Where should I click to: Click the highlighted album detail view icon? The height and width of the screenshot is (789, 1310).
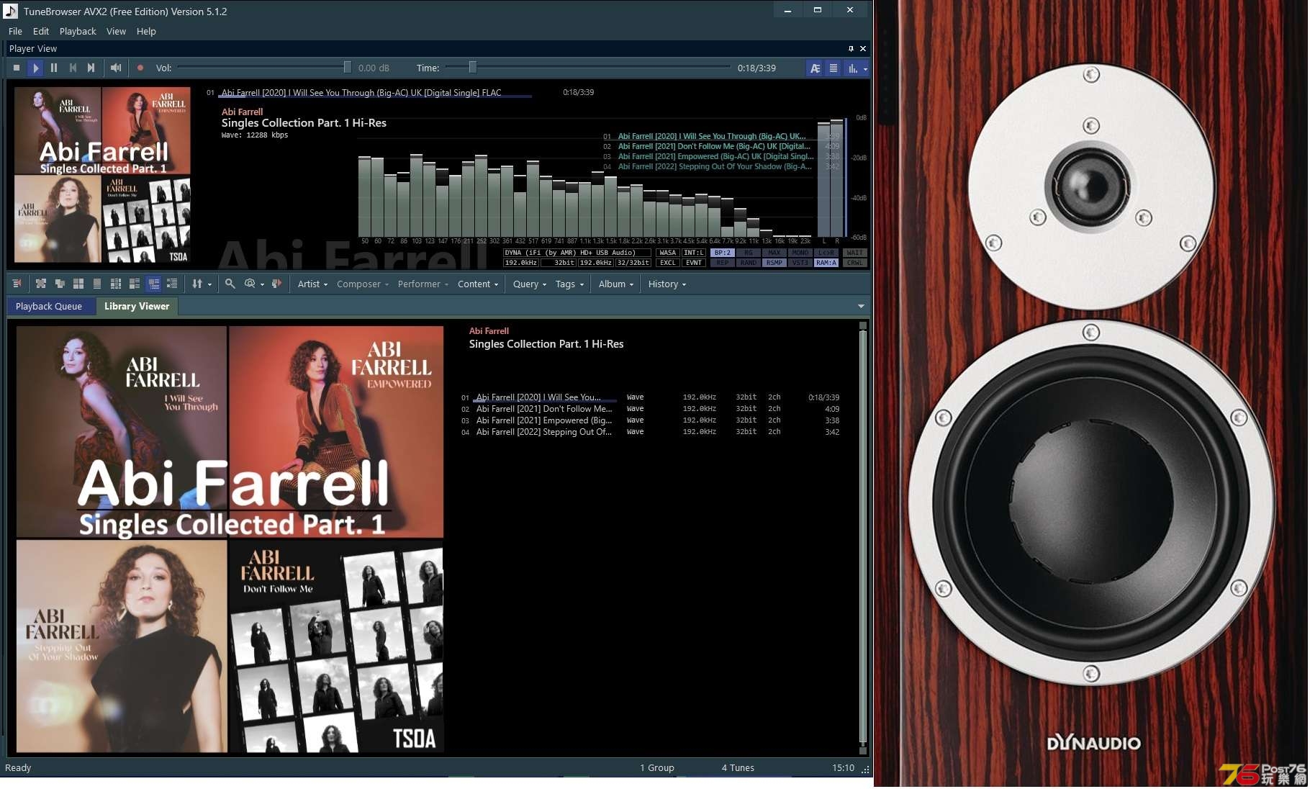tap(153, 284)
